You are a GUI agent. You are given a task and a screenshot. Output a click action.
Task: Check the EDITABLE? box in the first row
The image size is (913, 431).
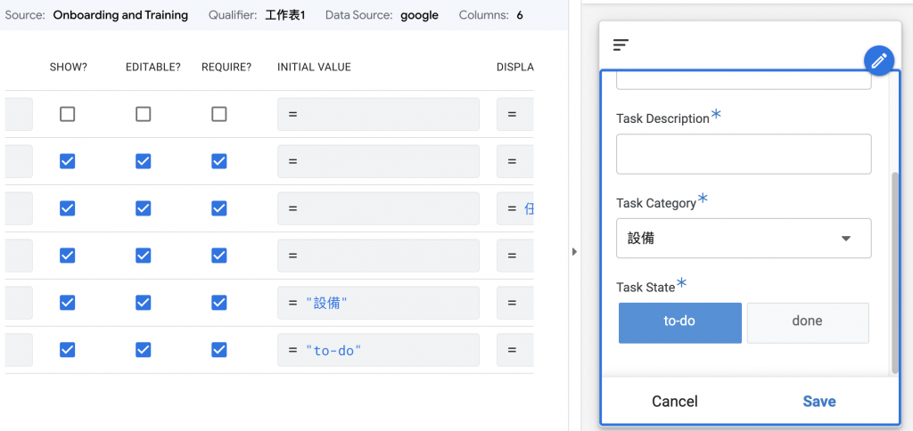pyautogui.click(x=143, y=114)
